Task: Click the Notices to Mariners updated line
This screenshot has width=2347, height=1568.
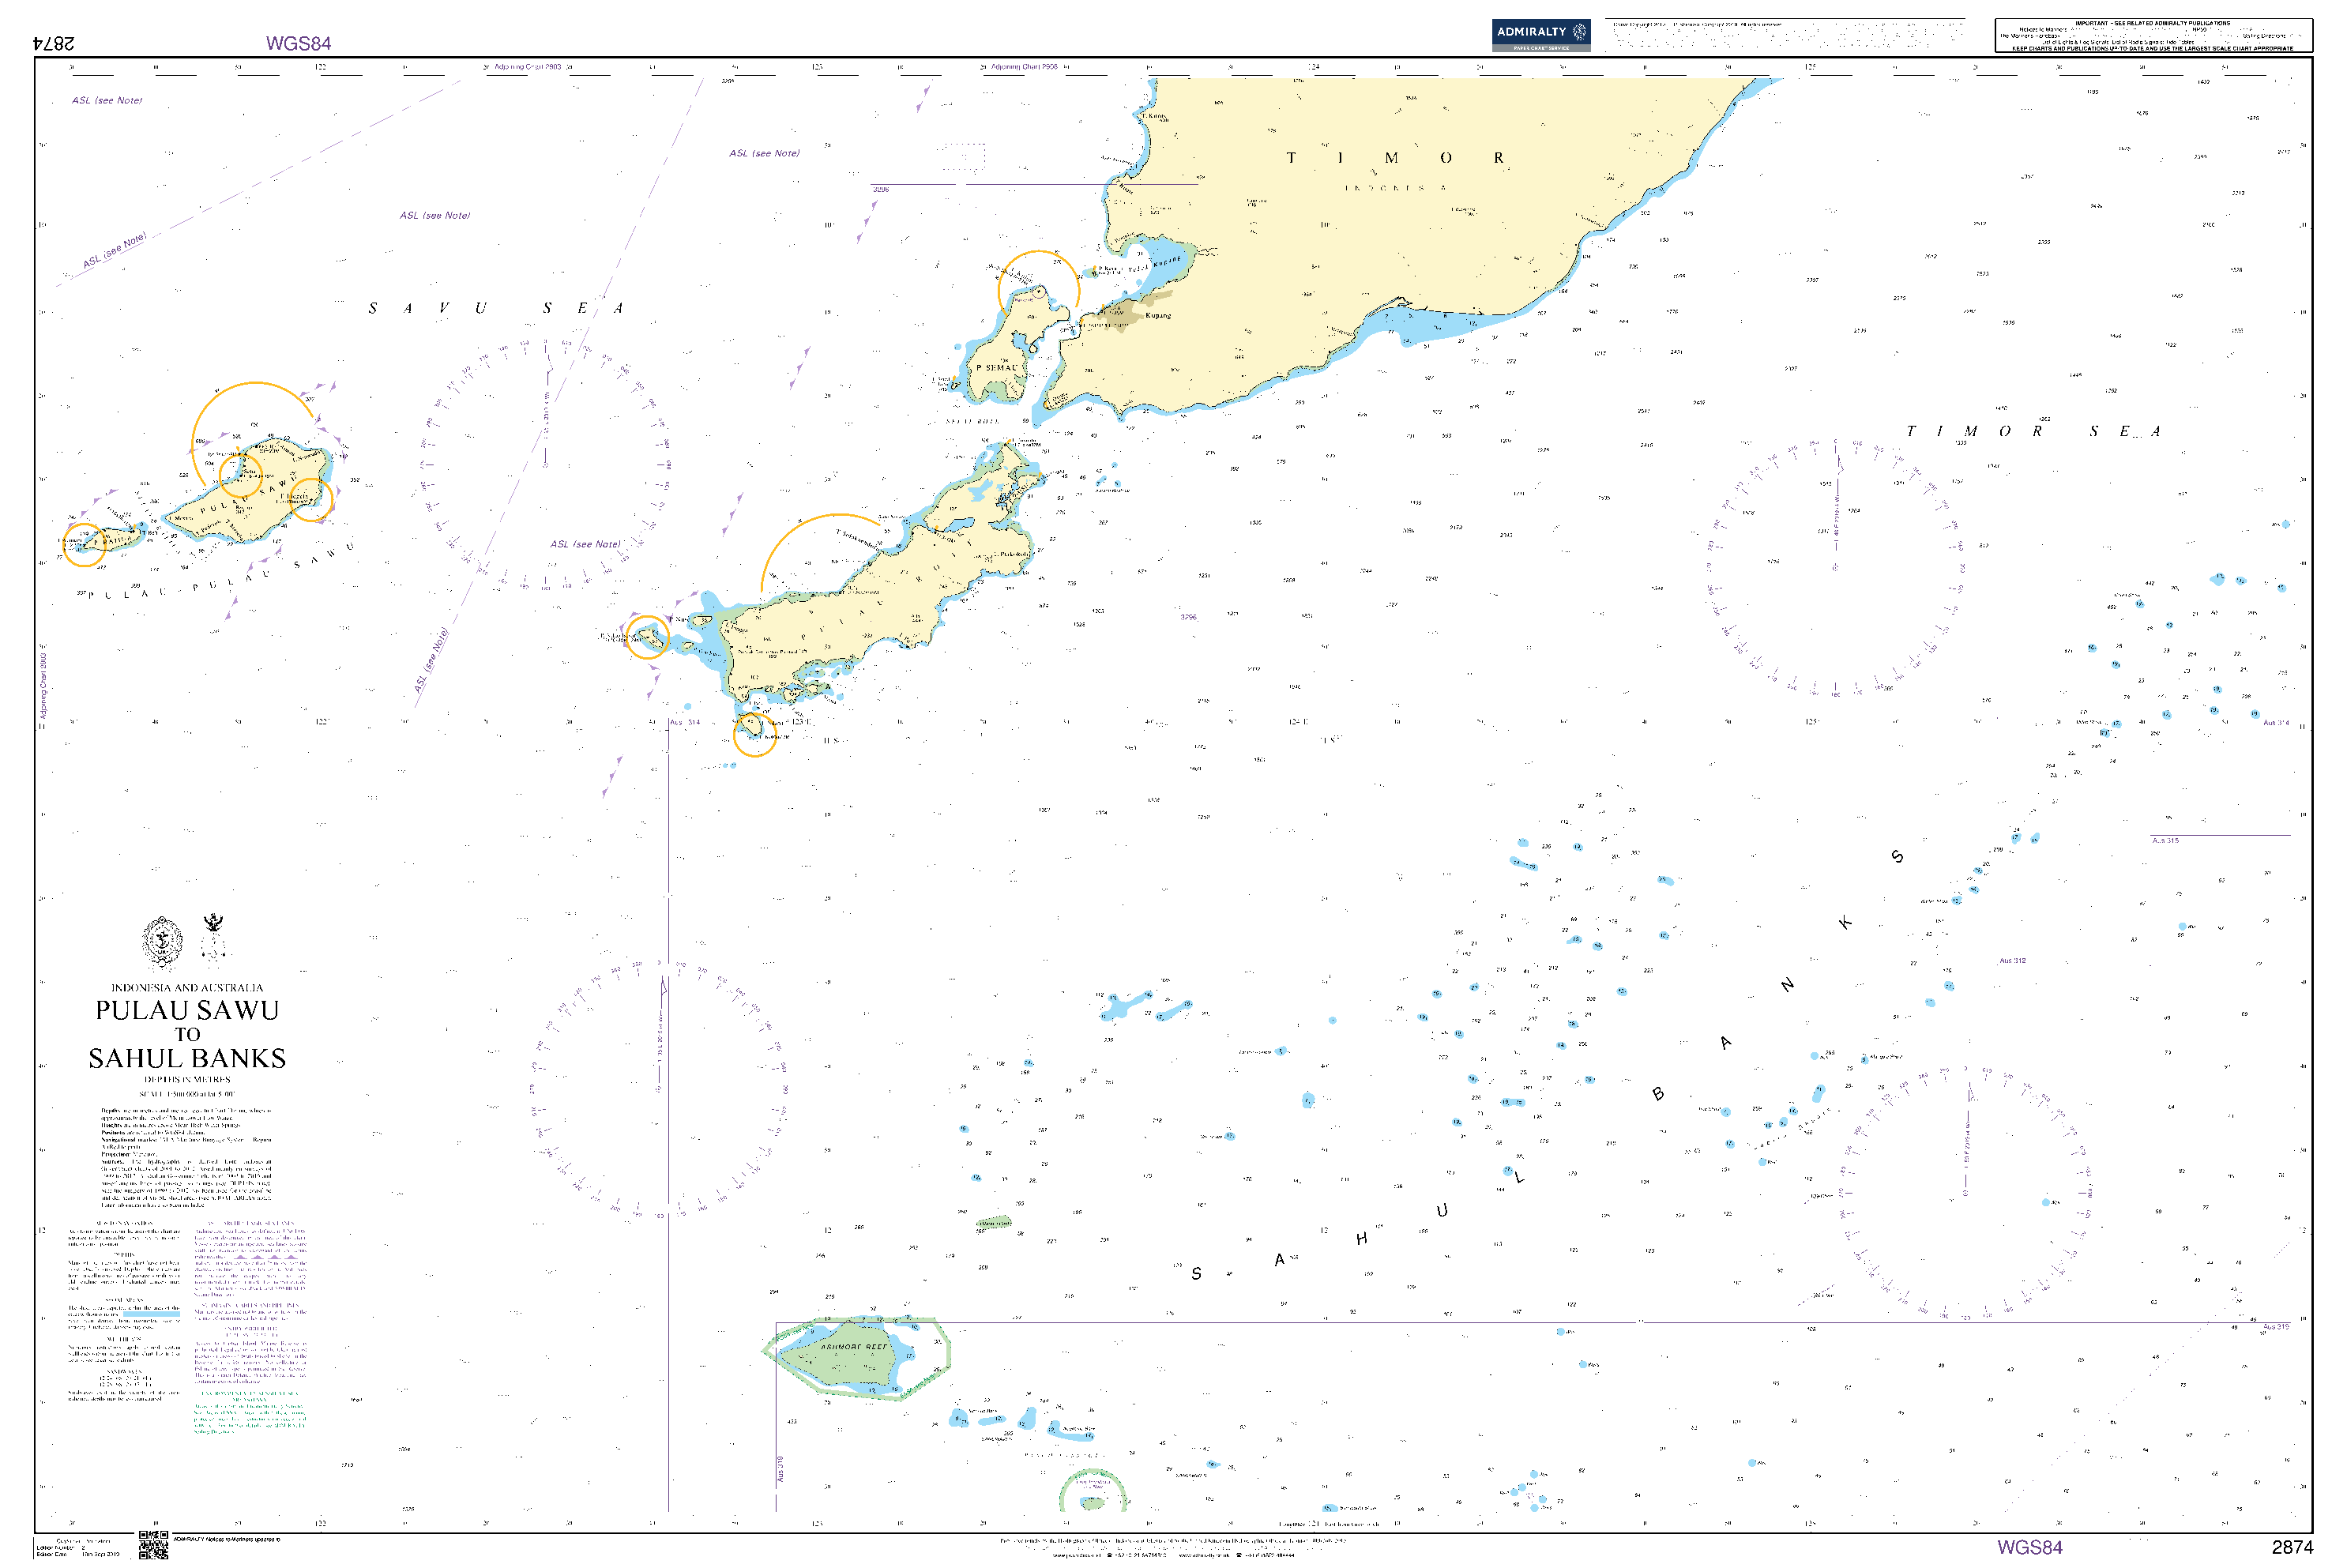Action: click(227, 1539)
